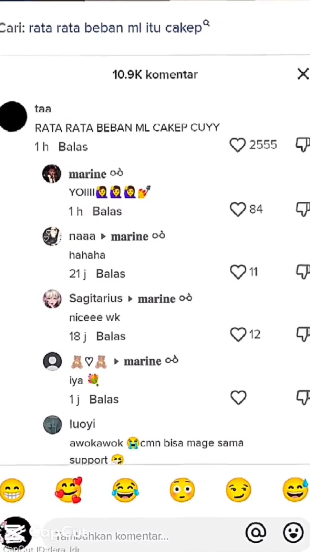Insert the smirking face emoji

[239, 490]
